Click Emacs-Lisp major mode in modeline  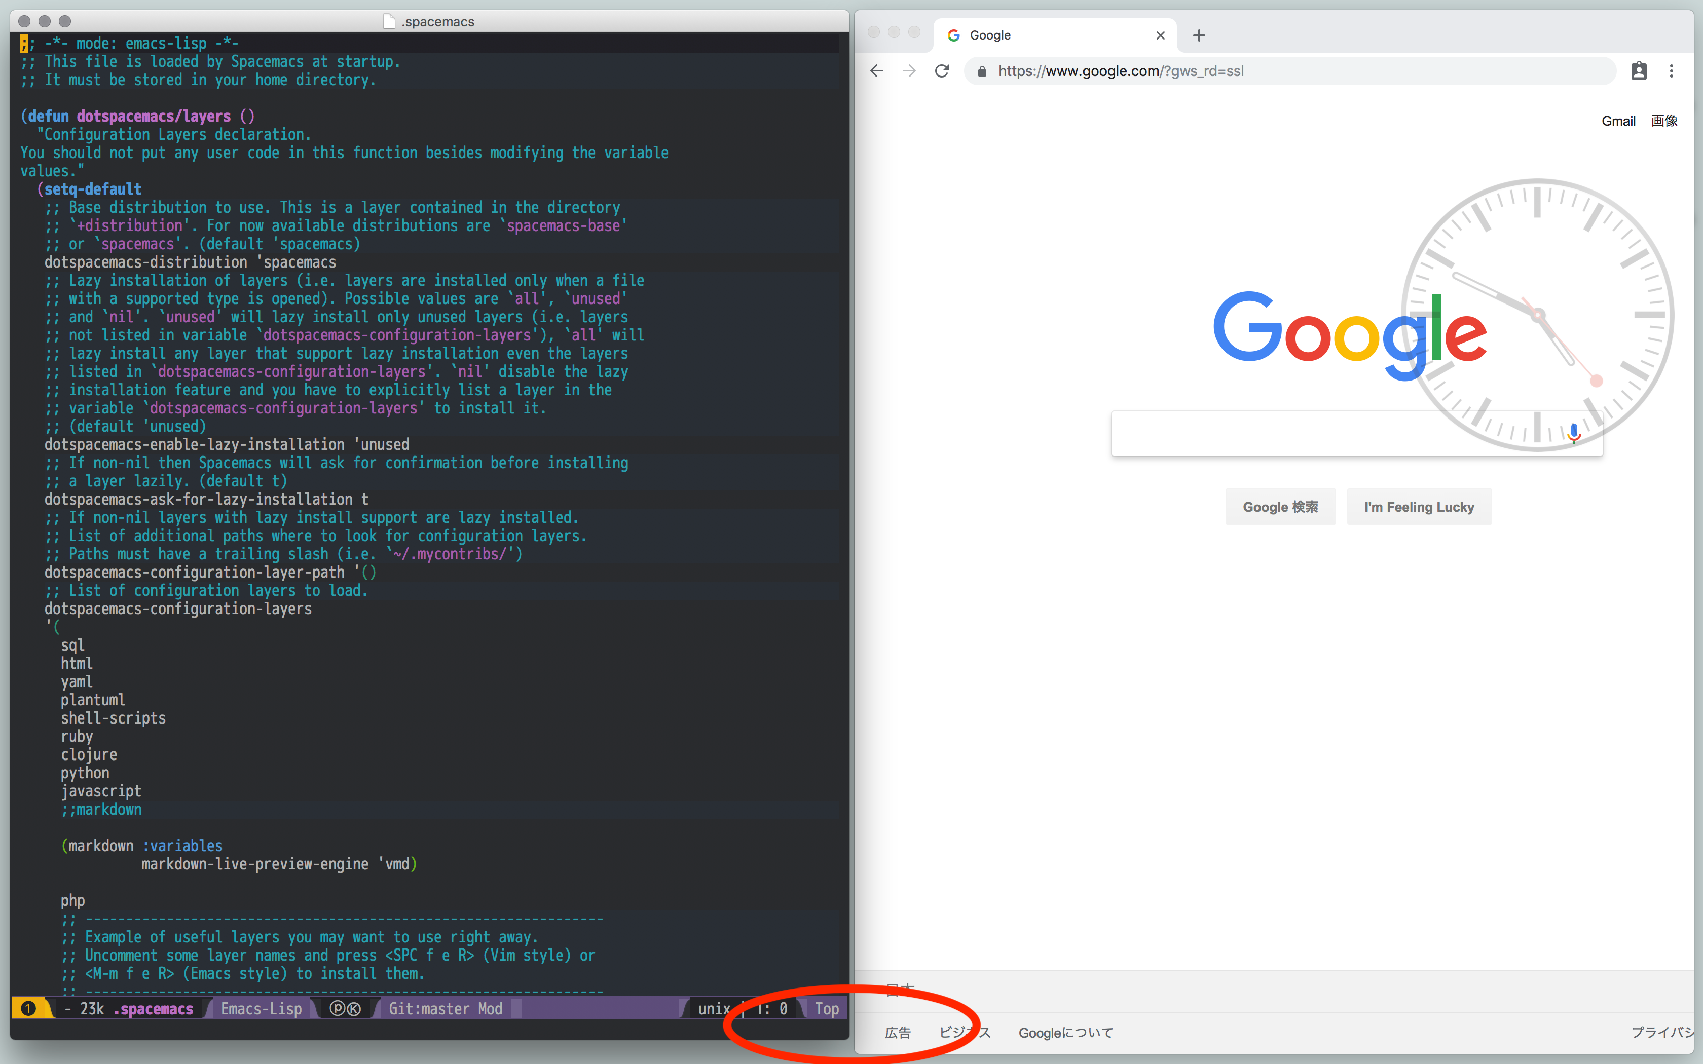pyautogui.click(x=261, y=1008)
